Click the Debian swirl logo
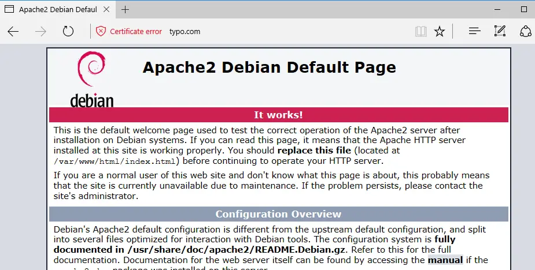Viewport: 535px width, 270px height. (91, 69)
